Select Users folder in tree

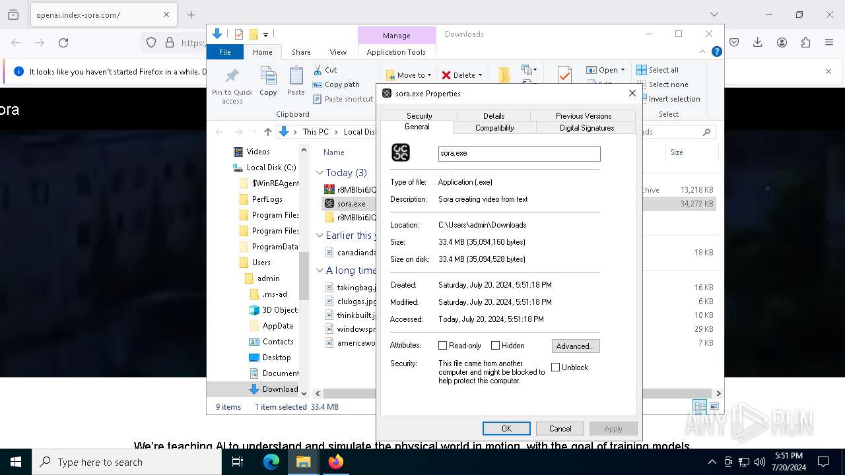(x=261, y=263)
